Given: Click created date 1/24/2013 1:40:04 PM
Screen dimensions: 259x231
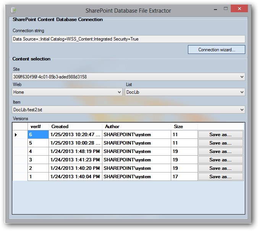Looking at the screenshot, I should click(76, 177).
